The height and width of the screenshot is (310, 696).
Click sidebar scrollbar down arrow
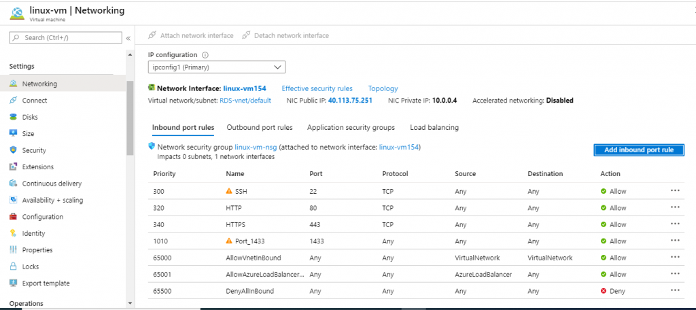(x=130, y=303)
